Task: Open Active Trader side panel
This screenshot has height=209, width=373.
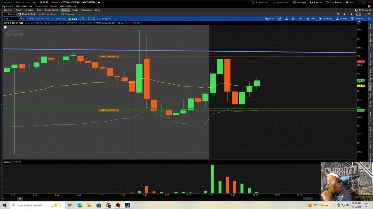Action: point(370,59)
